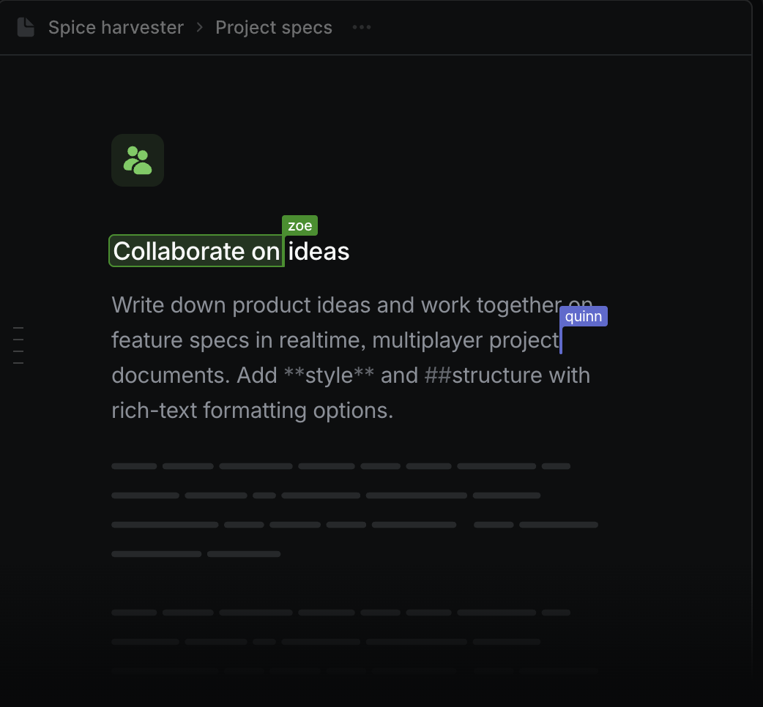This screenshot has width=763, height=707.
Task: Click the first placeholder text block below the paragraph
Action: coord(134,465)
